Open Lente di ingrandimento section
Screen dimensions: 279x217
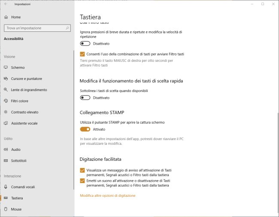pyautogui.click(x=29, y=90)
